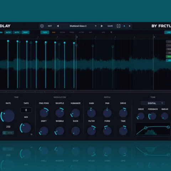
Task: Go to the next preset arrow
Action: (102, 26)
